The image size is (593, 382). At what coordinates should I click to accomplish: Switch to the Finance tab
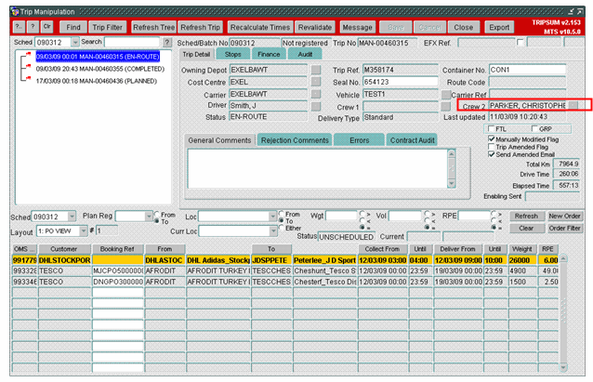coord(269,55)
